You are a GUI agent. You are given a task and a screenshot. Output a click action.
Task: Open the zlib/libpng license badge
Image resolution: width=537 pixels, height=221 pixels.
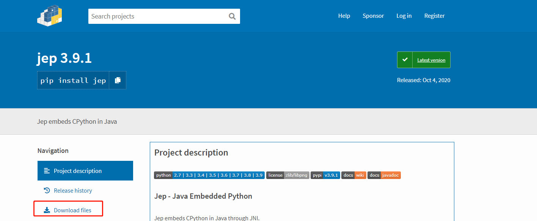click(x=287, y=175)
